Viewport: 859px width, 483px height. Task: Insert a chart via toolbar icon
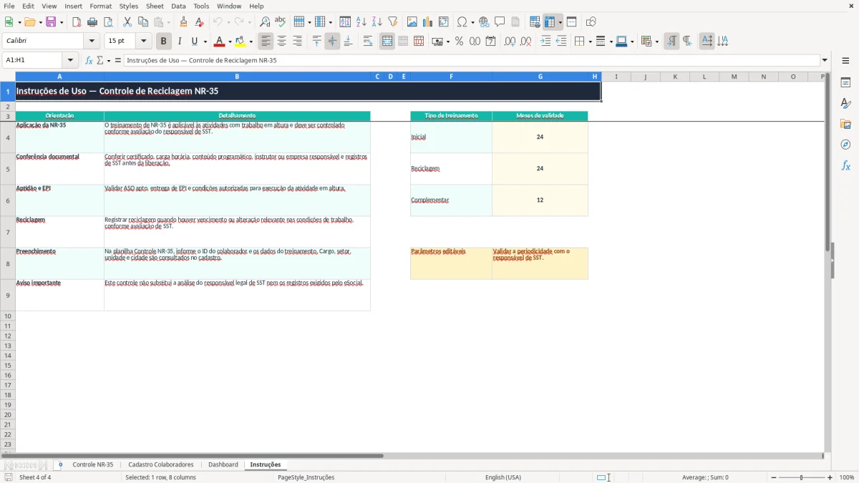(428, 22)
